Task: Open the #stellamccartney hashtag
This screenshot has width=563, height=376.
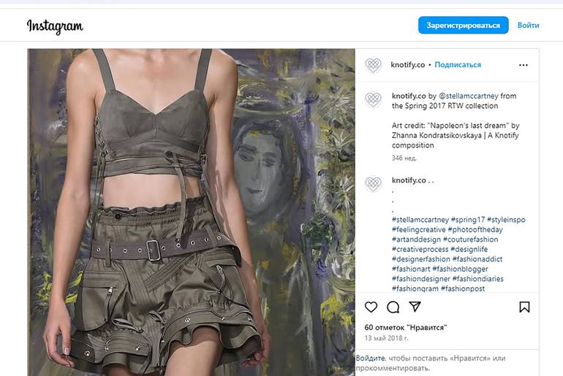Action: [x=420, y=220]
